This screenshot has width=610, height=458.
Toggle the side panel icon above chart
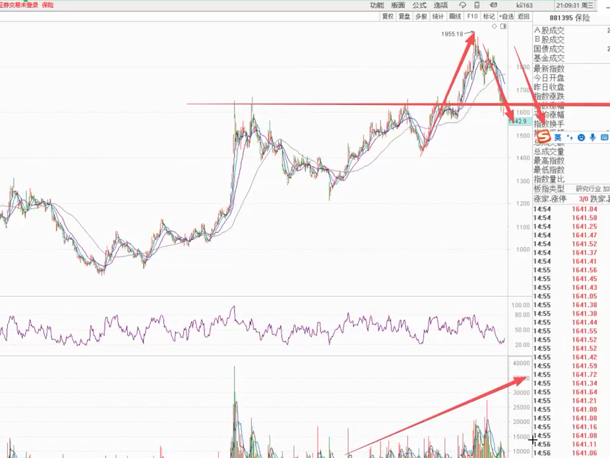[503, 26]
